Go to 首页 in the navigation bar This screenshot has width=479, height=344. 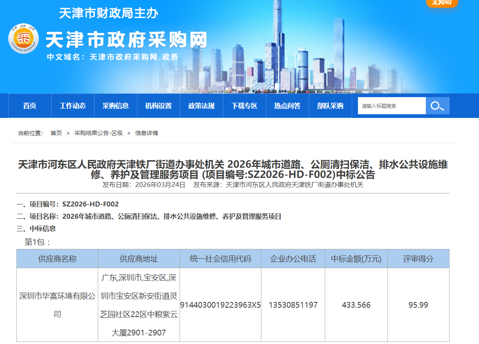coord(30,106)
